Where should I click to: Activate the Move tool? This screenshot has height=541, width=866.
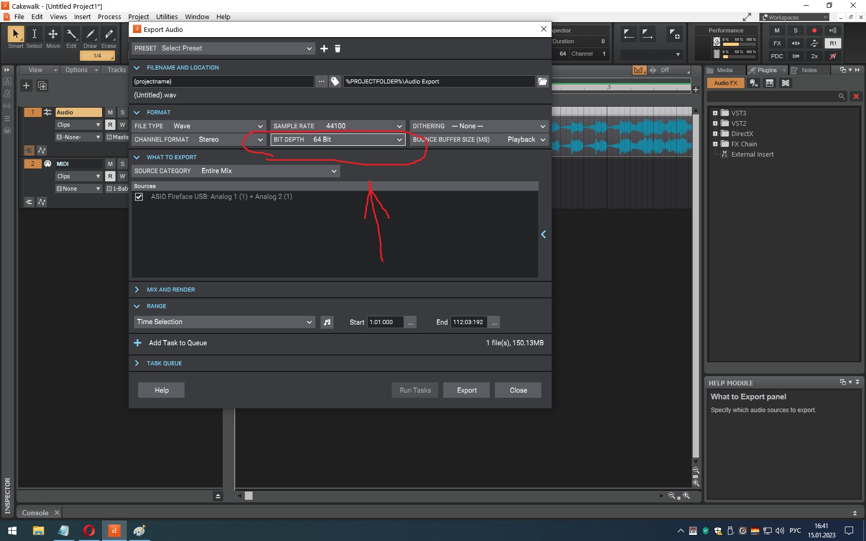53,35
